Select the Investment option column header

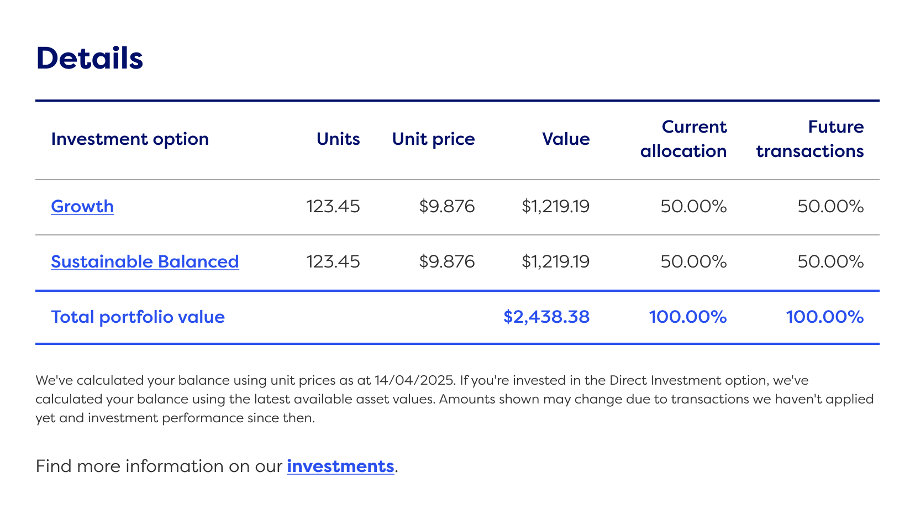click(x=130, y=139)
